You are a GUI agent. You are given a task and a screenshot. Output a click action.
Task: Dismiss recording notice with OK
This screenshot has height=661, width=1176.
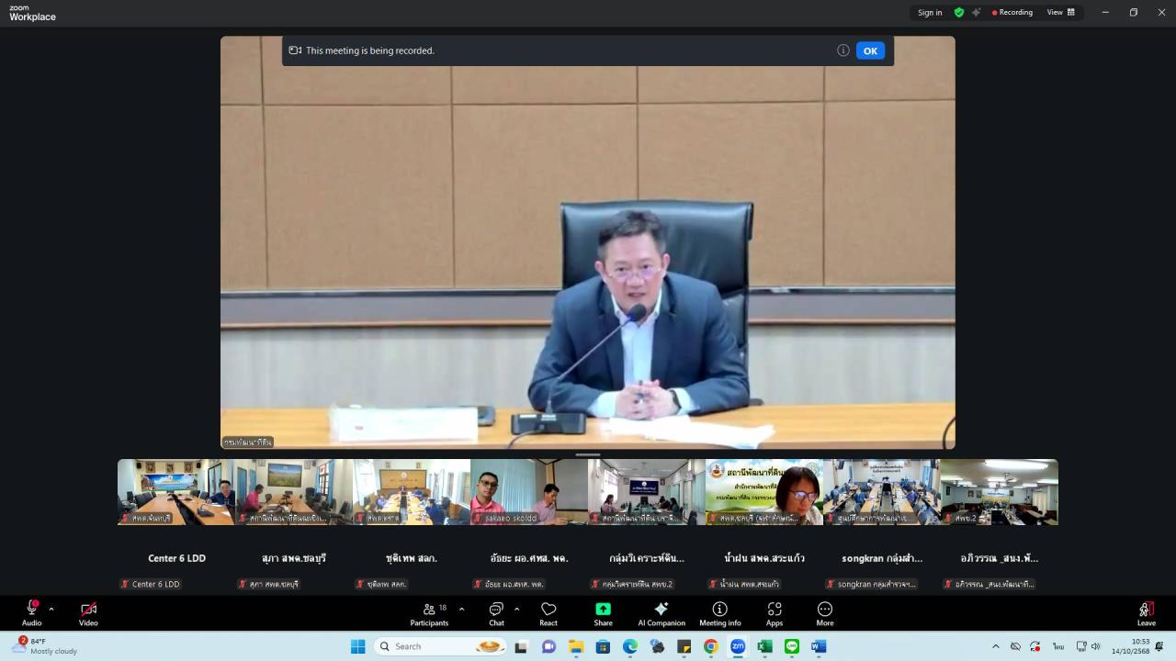870,50
